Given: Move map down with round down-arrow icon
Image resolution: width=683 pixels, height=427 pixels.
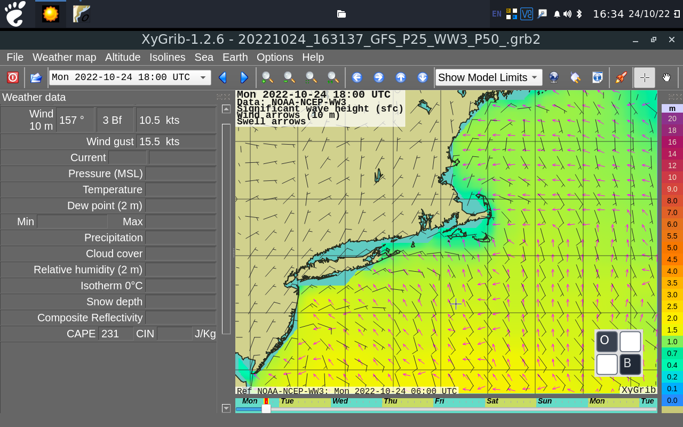Looking at the screenshot, I should coord(423,77).
